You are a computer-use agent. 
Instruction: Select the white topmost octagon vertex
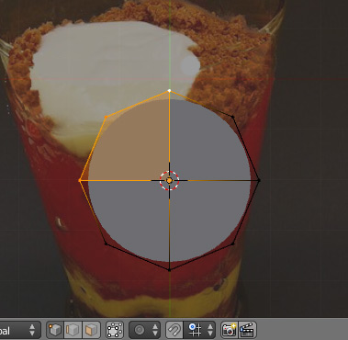pos(169,91)
